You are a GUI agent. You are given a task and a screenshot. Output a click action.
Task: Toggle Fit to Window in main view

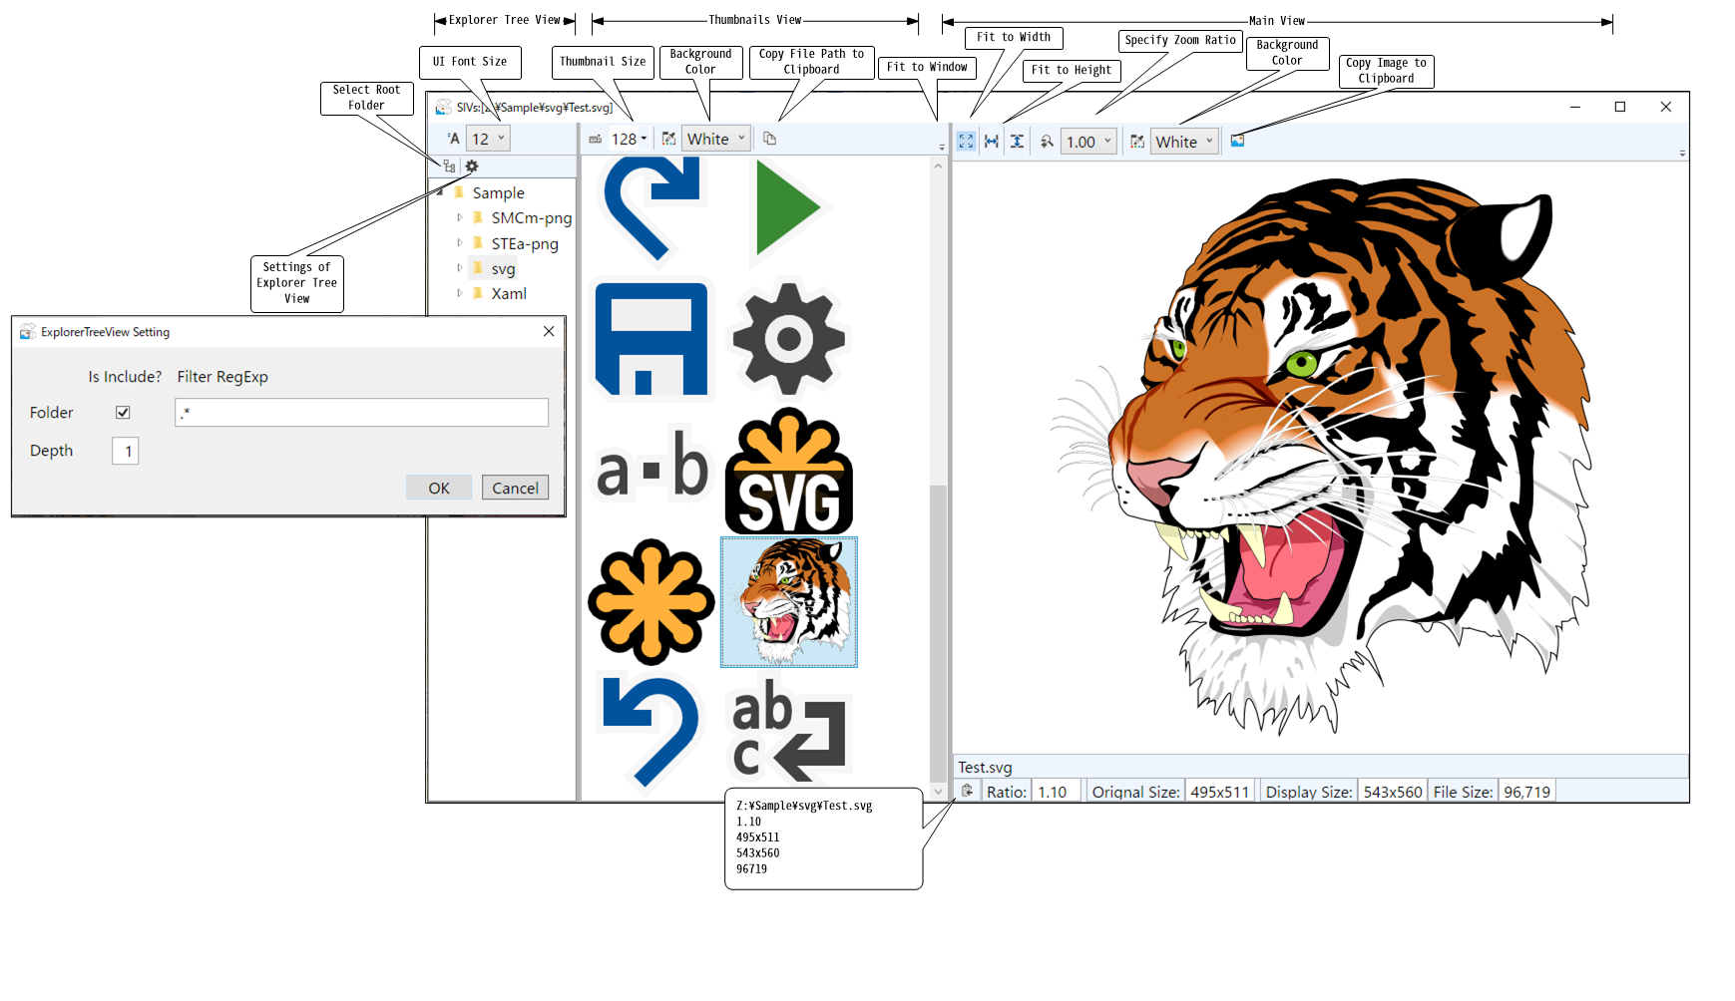[966, 142]
